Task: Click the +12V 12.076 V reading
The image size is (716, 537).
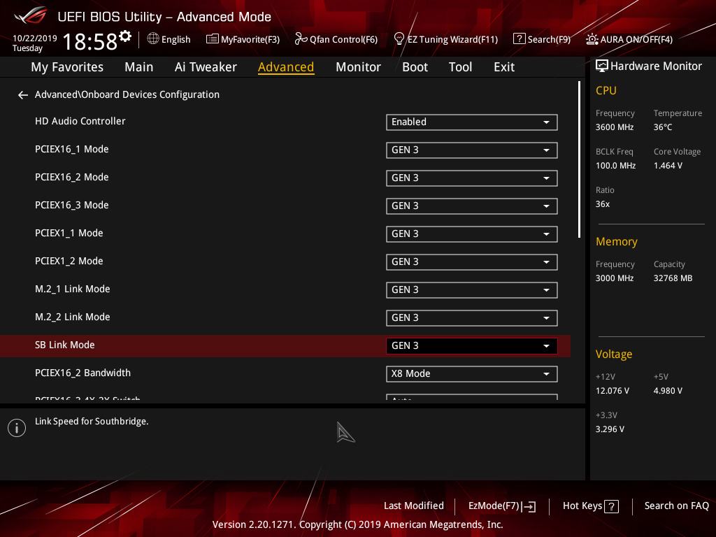Action: (613, 391)
